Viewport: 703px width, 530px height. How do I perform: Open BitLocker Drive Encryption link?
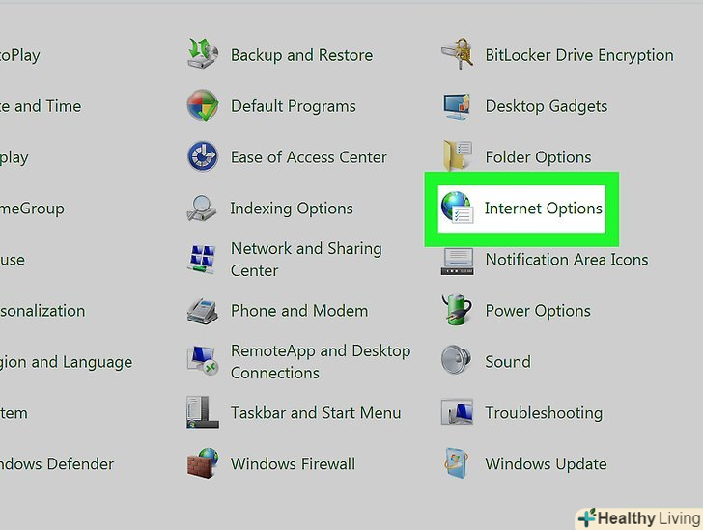point(579,56)
